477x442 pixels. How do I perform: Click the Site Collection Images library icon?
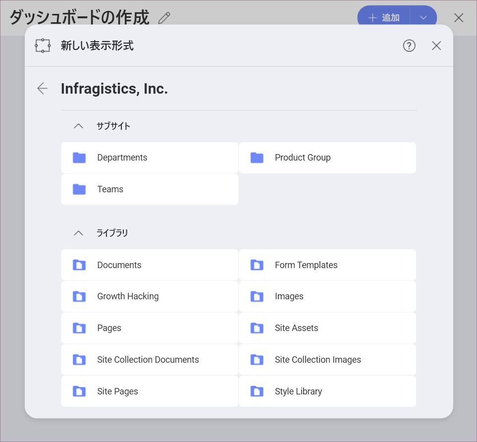pos(257,360)
